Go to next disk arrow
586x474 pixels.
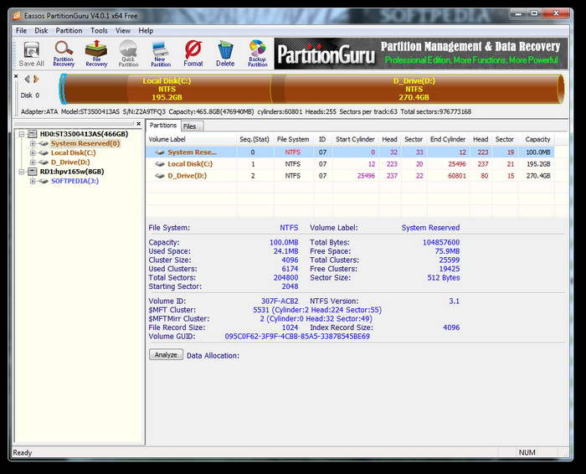tap(36, 79)
